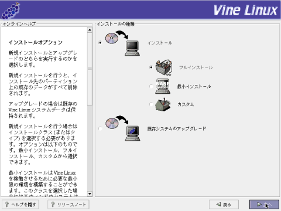This screenshot has height=211, width=281.
Task: Click the icon in リリースノート button
Action: 53,205
